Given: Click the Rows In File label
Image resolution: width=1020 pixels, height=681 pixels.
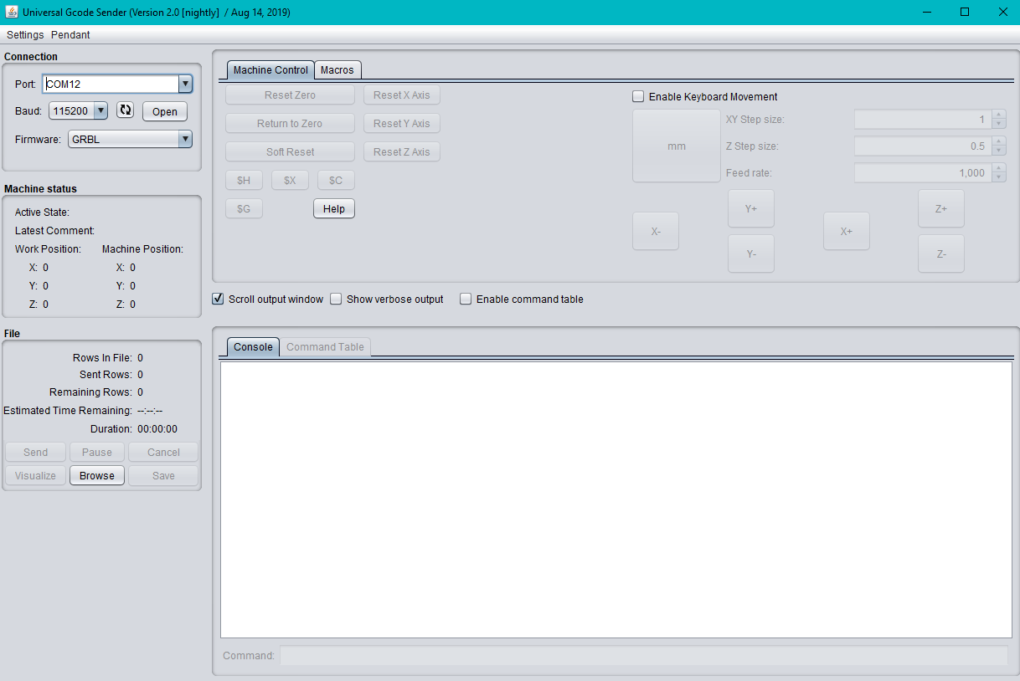Looking at the screenshot, I should tap(102, 358).
